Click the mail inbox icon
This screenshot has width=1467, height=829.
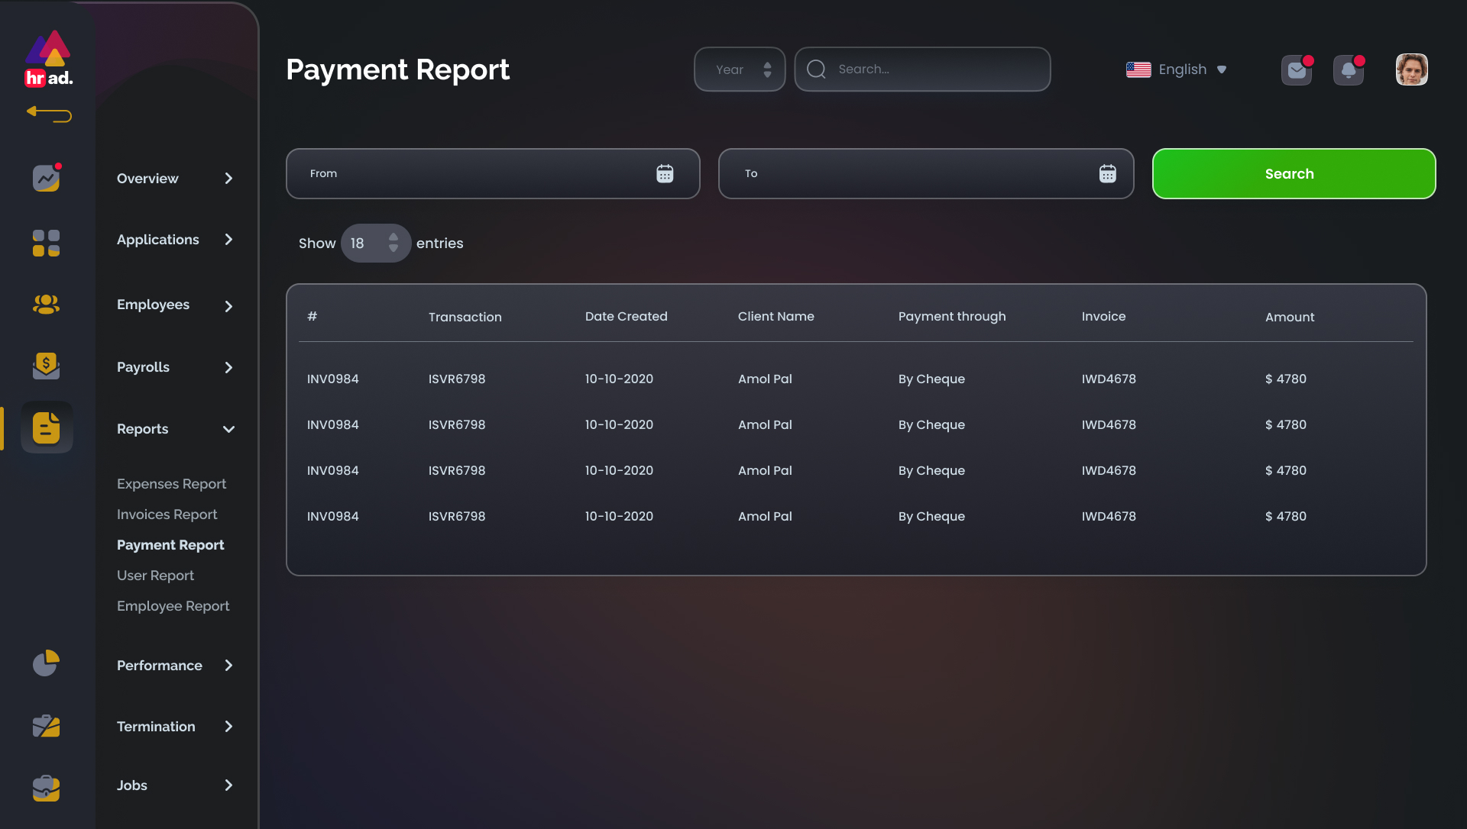(x=1297, y=70)
